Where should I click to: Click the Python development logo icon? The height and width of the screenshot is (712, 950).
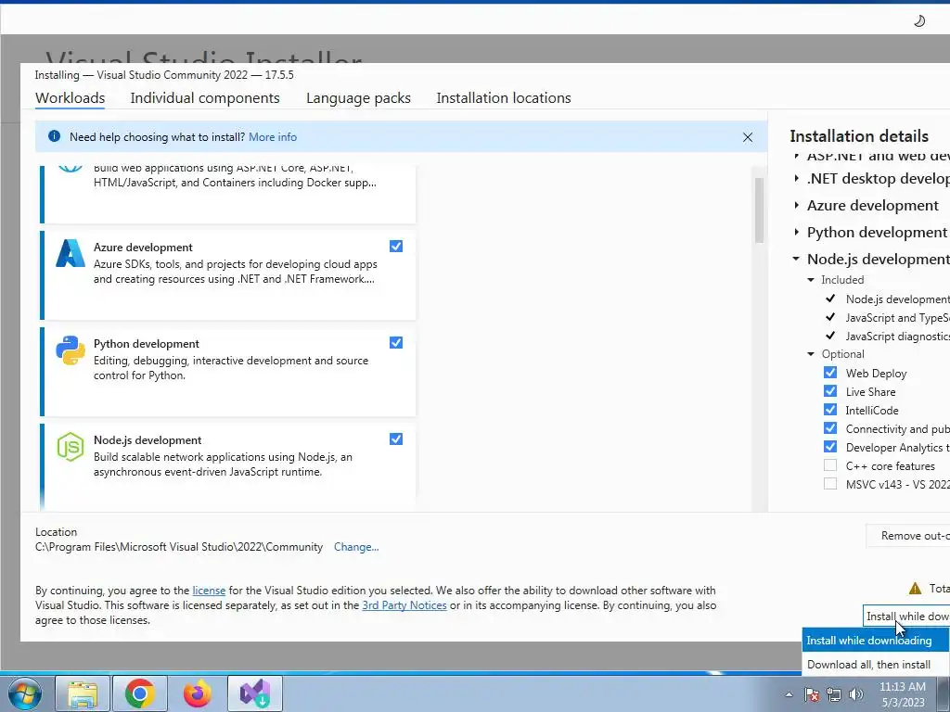(x=71, y=350)
